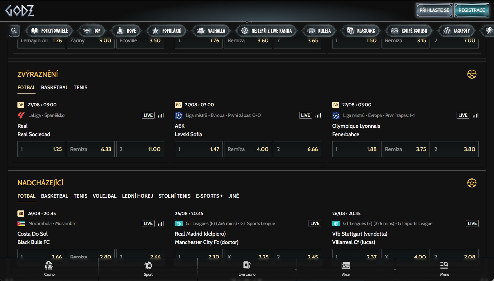Open the search magnifier icon
Viewport: 494px width, 281px height.
coord(14,30)
